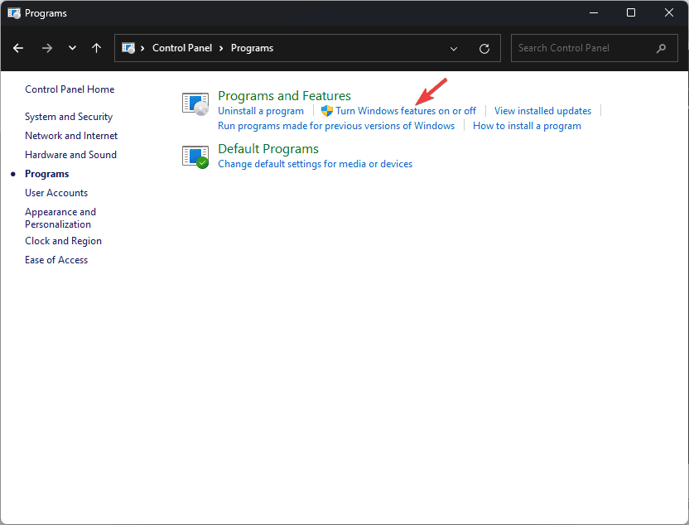Expand the recent pages chevron
The image size is (689, 525).
coord(72,48)
